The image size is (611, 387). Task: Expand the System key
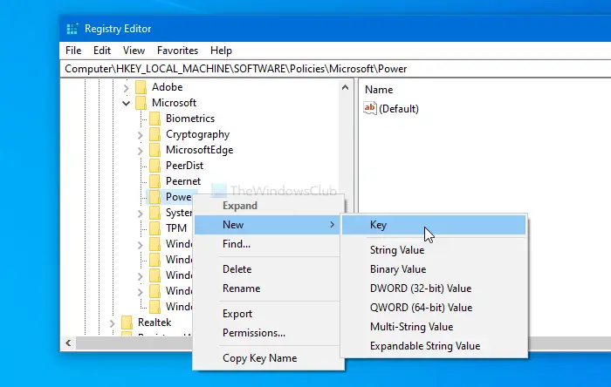coord(141,214)
